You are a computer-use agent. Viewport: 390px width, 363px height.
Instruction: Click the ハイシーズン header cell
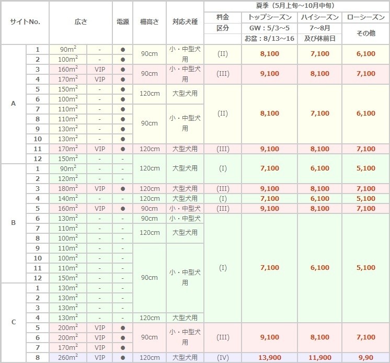pos(320,17)
